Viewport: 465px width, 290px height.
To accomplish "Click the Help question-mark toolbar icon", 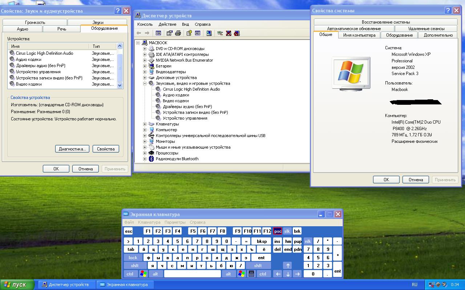I will pyautogui.click(x=189, y=33).
